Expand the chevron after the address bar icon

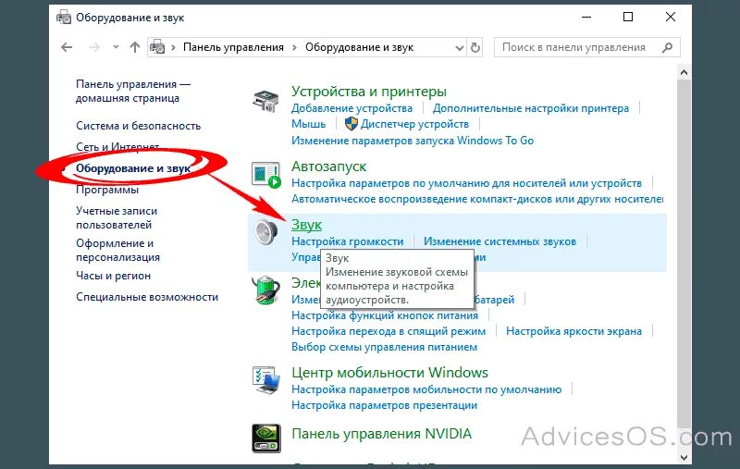point(173,48)
